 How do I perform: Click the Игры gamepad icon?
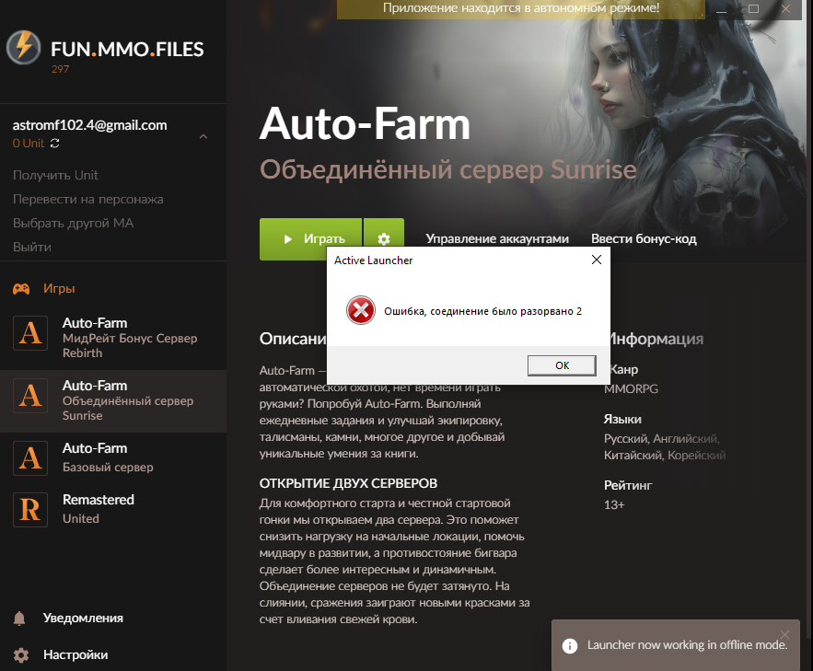click(21, 289)
